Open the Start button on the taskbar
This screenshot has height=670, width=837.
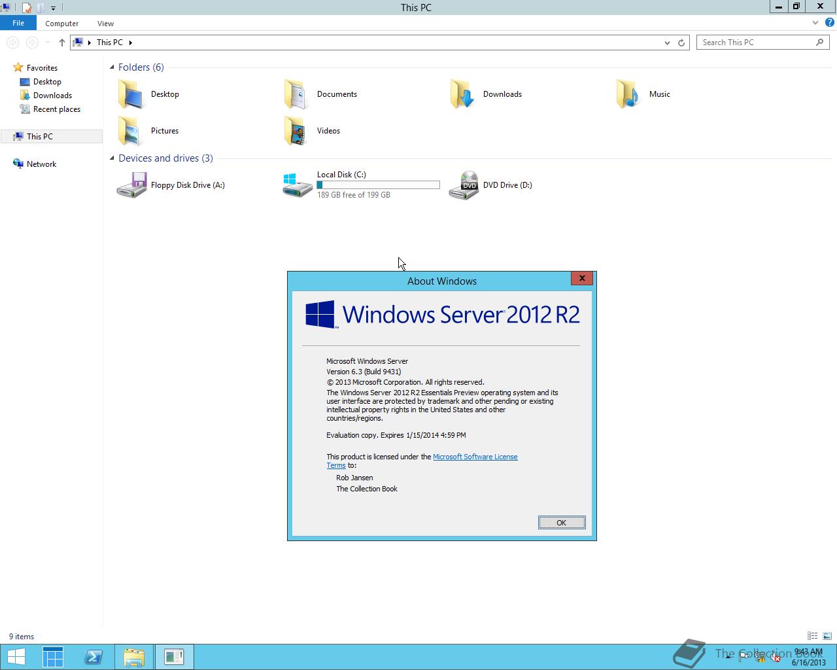pos(16,657)
